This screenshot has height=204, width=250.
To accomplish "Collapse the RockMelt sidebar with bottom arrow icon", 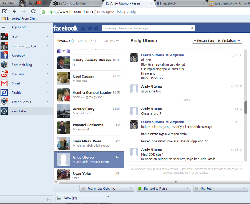I will [48, 199].
